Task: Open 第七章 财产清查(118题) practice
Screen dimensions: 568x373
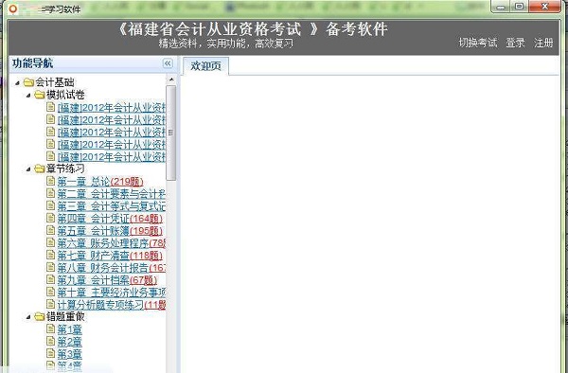Action: [x=110, y=256]
